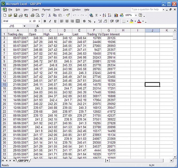The height and width of the screenshot is (168, 178).
Task: Sort descending Z to A
Action: click(110, 15)
